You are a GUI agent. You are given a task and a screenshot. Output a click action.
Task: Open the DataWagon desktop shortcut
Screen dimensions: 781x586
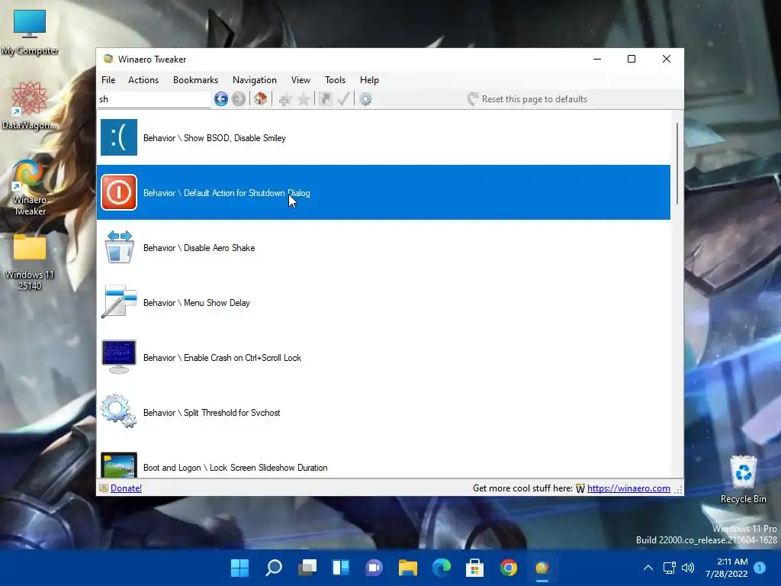pyautogui.click(x=30, y=105)
